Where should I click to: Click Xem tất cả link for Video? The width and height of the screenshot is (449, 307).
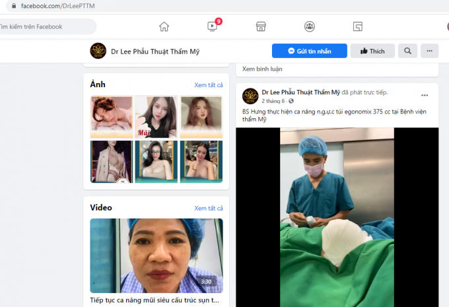pyautogui.click(x=208, y=208)
